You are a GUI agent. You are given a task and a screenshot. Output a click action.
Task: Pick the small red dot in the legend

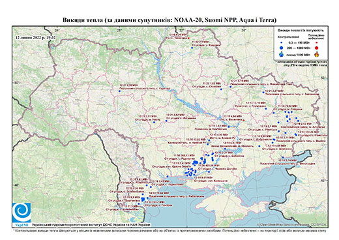pos(317,42)
